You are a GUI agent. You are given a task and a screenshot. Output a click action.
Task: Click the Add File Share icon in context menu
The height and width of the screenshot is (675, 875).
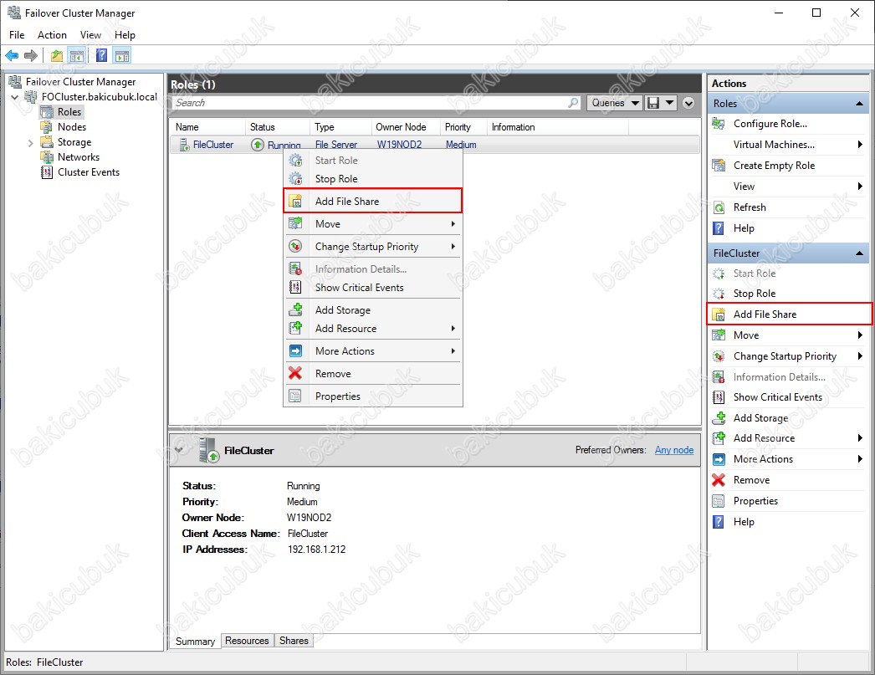pyautogui.click(x=295, y=202)
